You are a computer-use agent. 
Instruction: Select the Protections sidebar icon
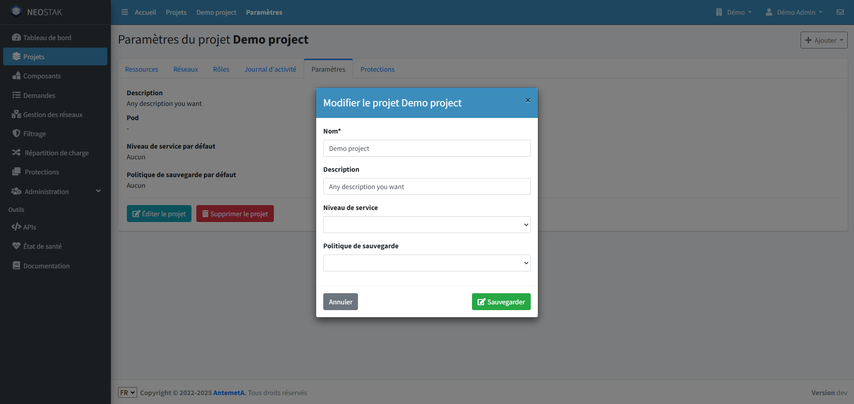[16, 172]
